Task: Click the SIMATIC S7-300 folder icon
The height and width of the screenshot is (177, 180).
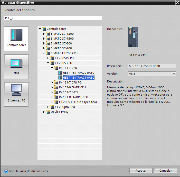Action: tap(48, 43)
